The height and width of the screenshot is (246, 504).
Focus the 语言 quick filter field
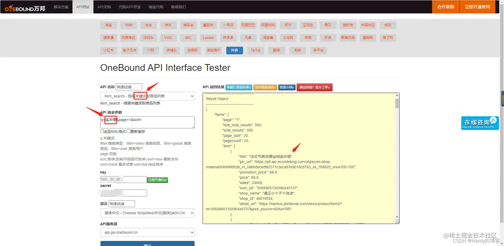[x=122, y=204]
